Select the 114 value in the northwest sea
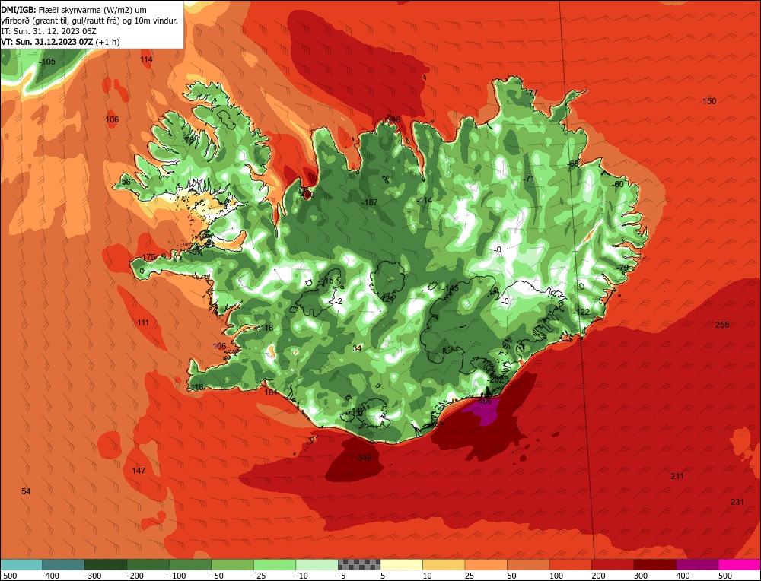This screenshot has width=761, height=581. tap(146, 59)
